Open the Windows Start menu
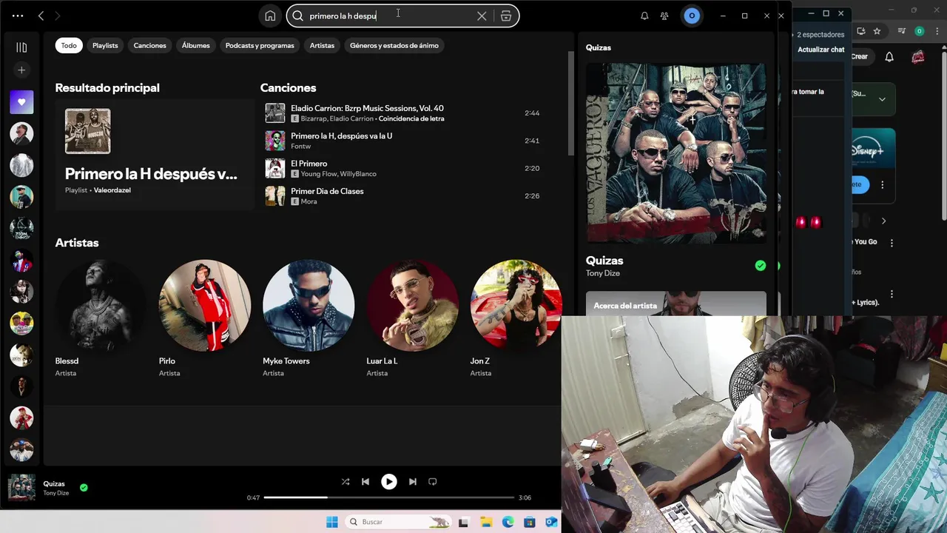Screen dimensions: 947x533 [332, 522]
